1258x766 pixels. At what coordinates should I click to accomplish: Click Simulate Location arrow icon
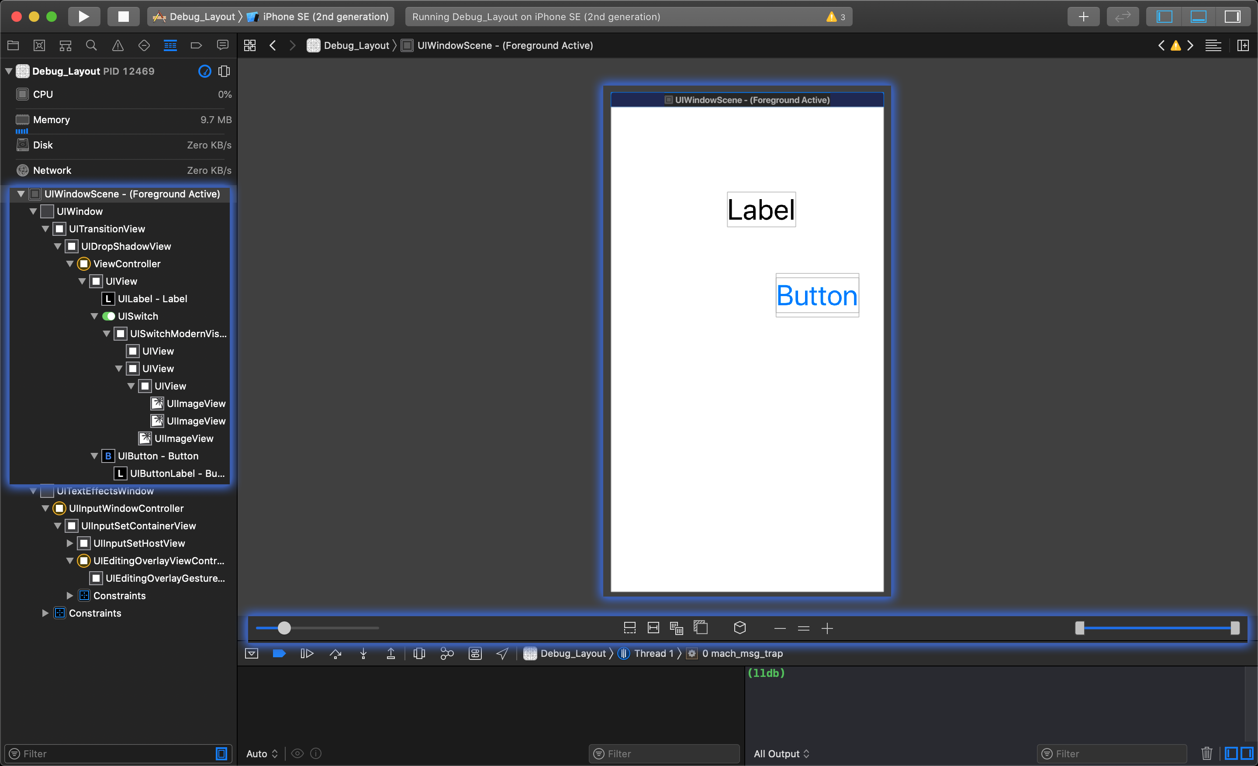point(502,654)
